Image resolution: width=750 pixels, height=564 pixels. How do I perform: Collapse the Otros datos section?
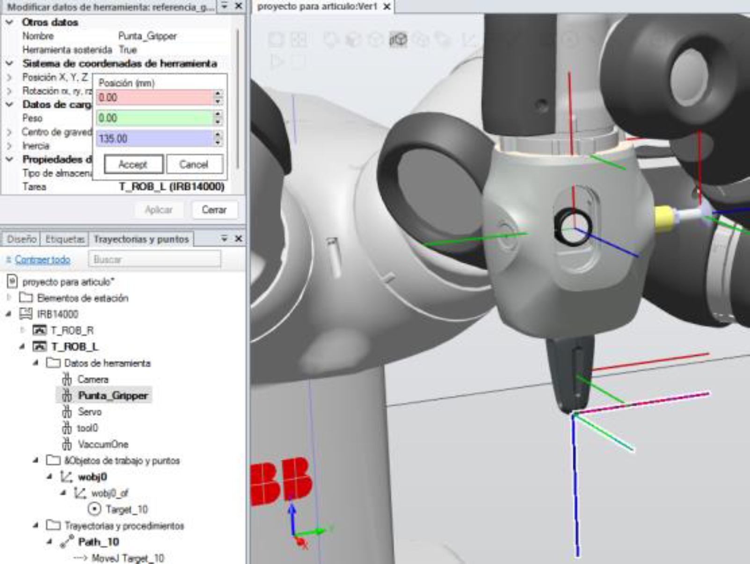tap(9, 22)
